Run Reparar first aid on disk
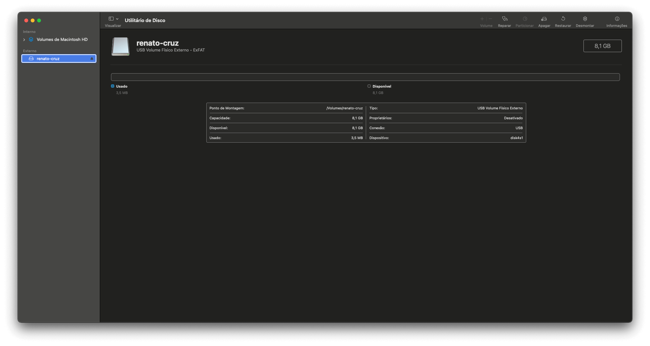This screenshot has width=650, height=346. click(504, 21)
